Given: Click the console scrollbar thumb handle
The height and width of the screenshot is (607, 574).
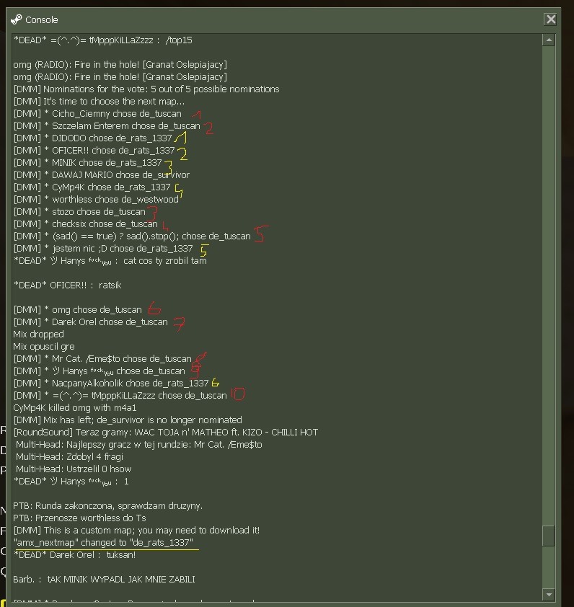Looking at the screenshot, I should click(x=549, y=536).
